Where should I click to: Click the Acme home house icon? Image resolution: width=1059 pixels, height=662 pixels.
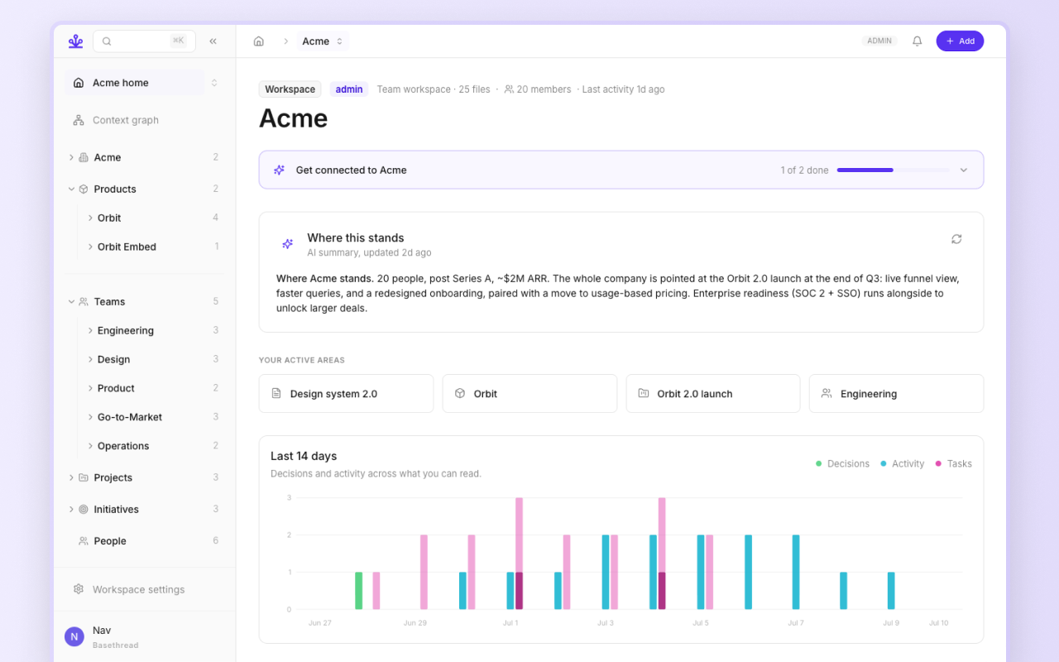79,83
